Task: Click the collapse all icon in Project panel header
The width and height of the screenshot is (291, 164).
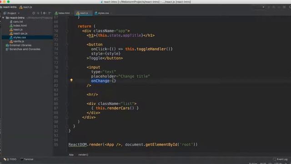Action: click(x=38, y=13)
